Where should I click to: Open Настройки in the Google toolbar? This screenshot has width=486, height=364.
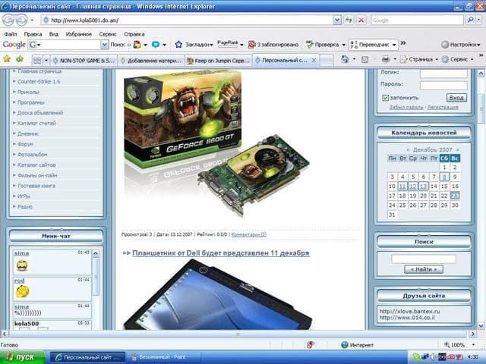(x=461, y=45)
